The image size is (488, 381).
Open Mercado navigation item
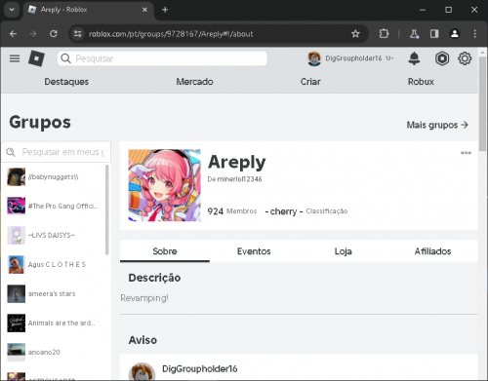click(194, 82)
